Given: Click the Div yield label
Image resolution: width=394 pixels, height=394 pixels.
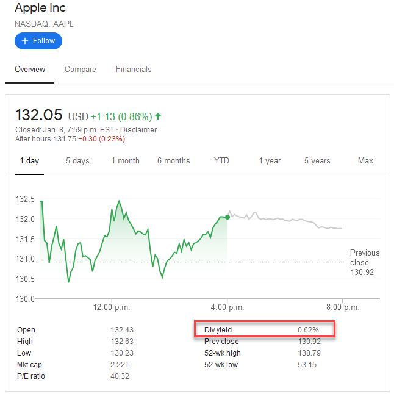Looking at the screenshot, I should tap(218, 330).
